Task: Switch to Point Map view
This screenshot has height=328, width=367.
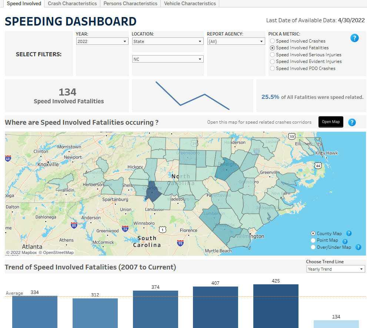Action: tap(313, 240)
